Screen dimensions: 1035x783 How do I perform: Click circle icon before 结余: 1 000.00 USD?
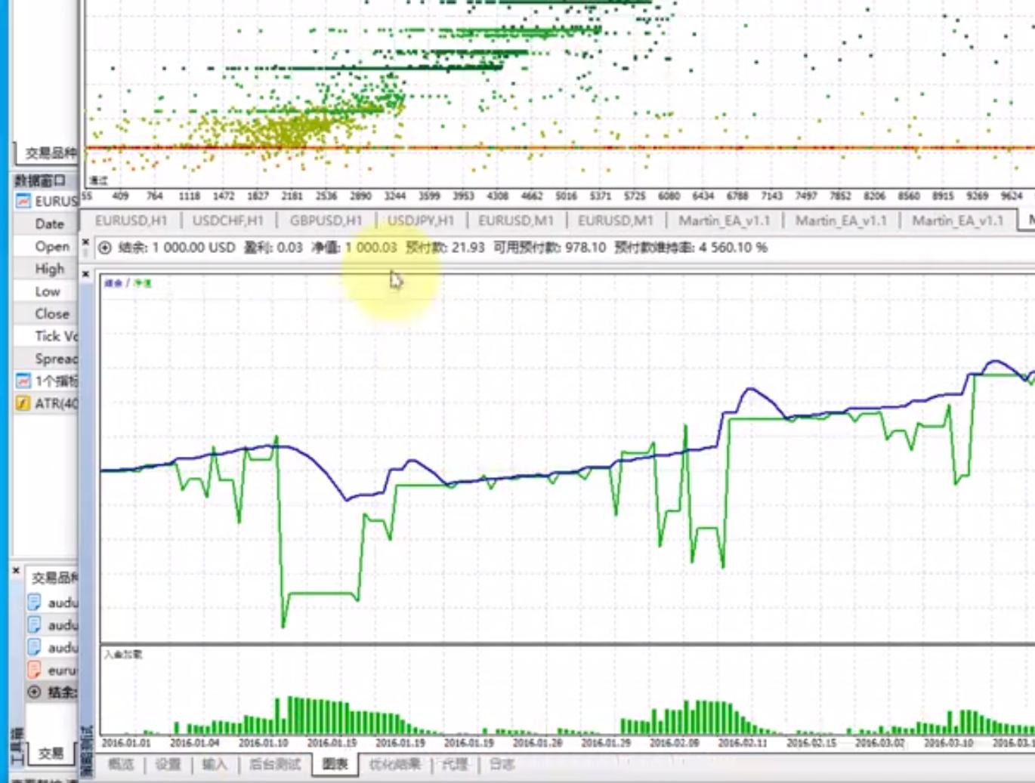click(x=105, y=248)
